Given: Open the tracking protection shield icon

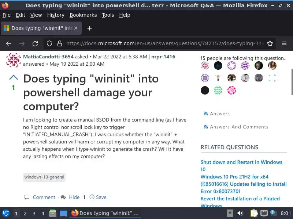Looking at the screenshot, I should tap(49, 43).
